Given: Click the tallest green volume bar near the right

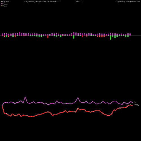Looking at the screenshot, I should 111,38.
